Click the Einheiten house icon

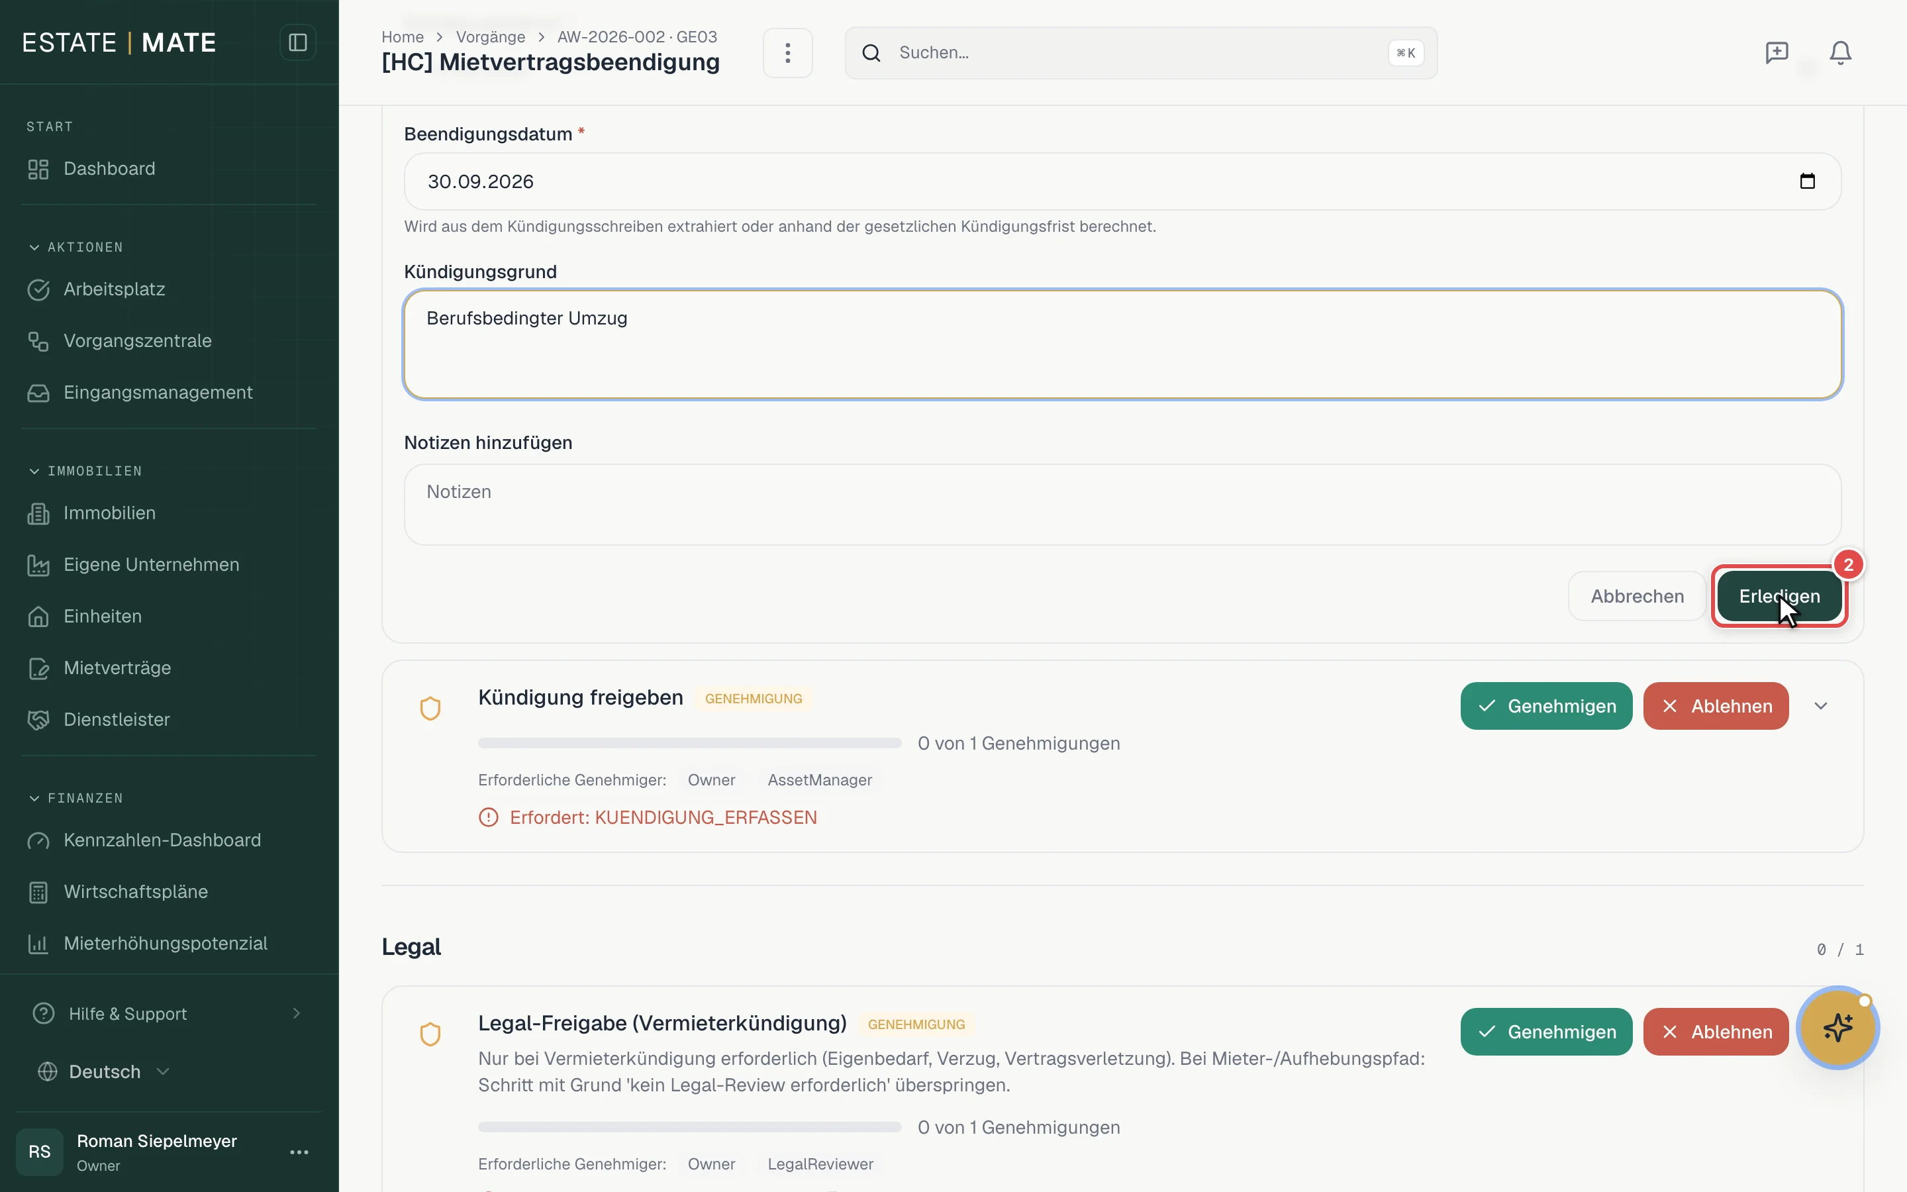[38, 617]
